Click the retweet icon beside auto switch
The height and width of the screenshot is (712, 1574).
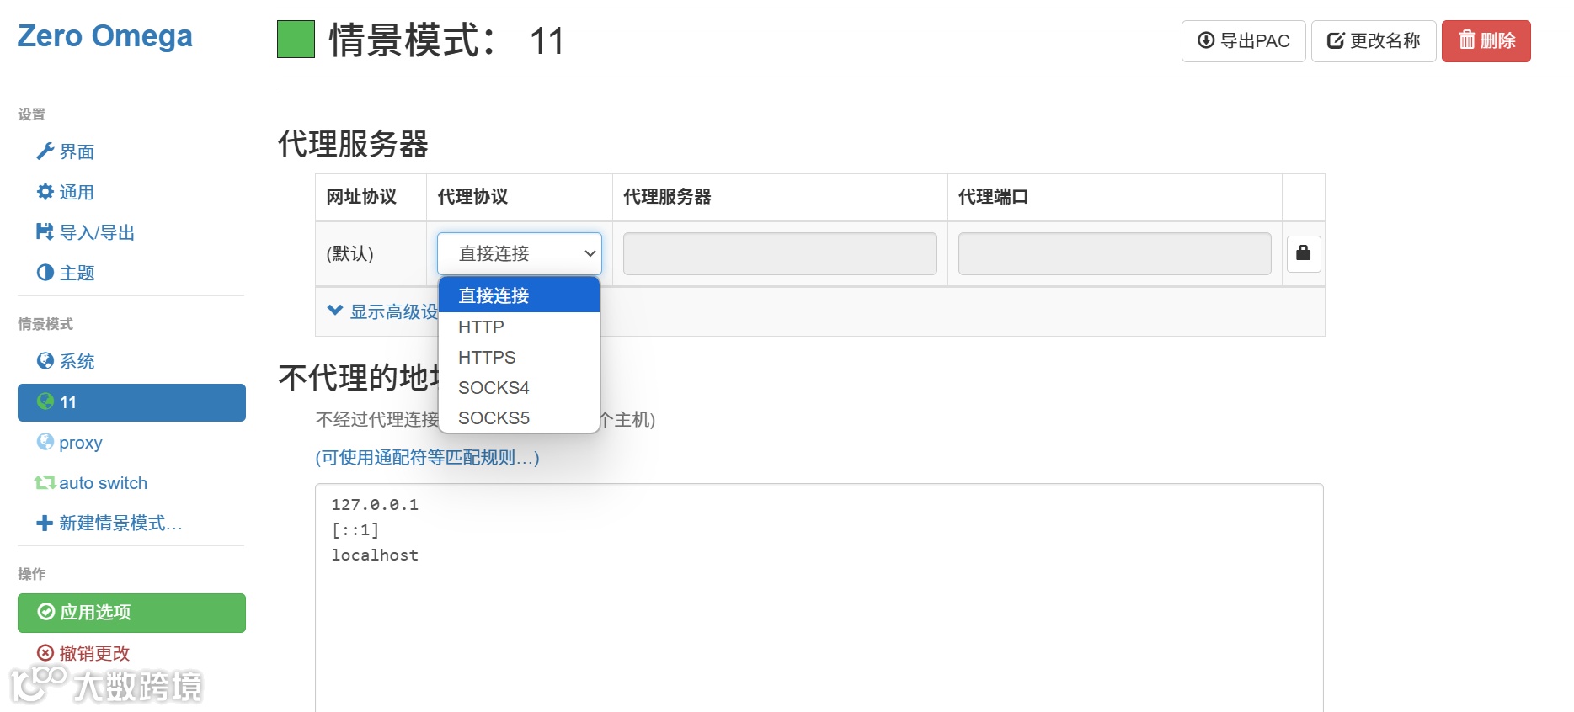pyautogui.click(x=45, y=483)
